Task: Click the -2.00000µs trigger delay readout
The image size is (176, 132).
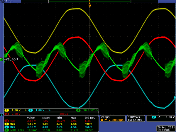Action: click(x=115, y=120)
